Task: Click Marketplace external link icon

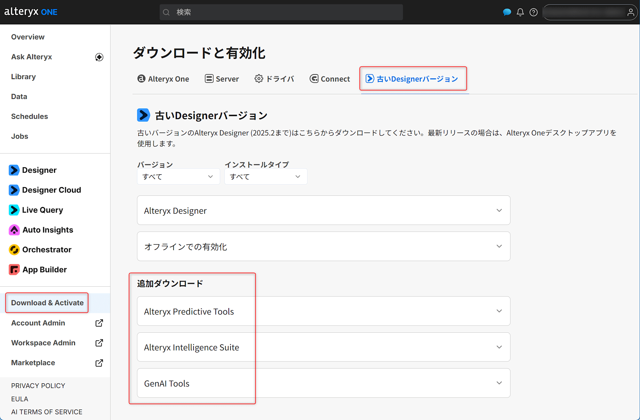Action: tap(99, 363)
